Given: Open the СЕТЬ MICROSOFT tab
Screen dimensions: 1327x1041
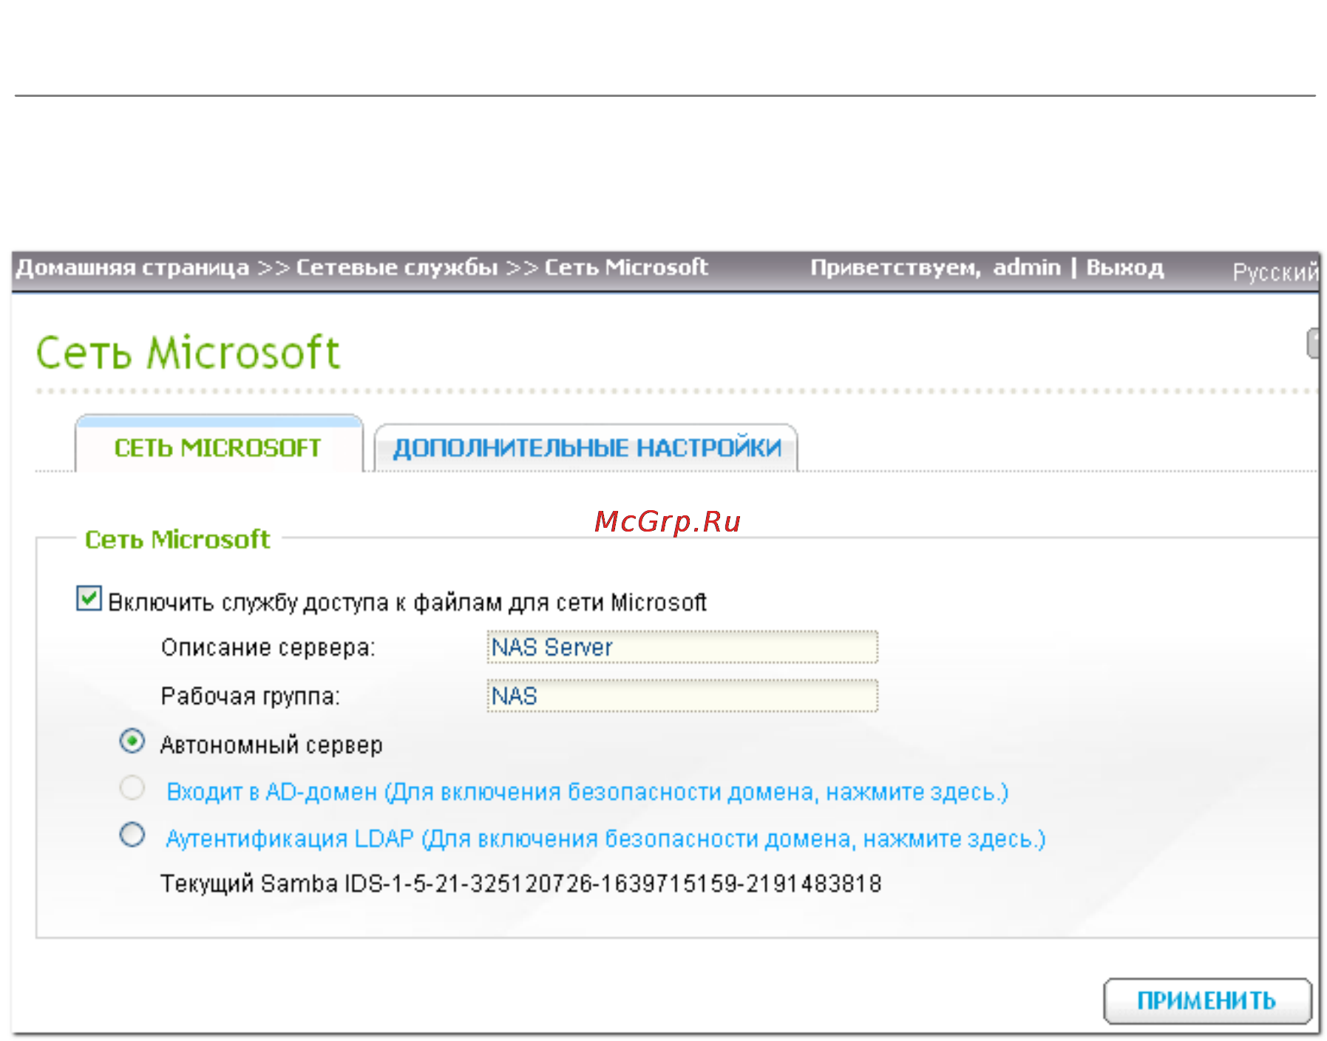Looking at the screenshot, I should (x=219, y=446).
